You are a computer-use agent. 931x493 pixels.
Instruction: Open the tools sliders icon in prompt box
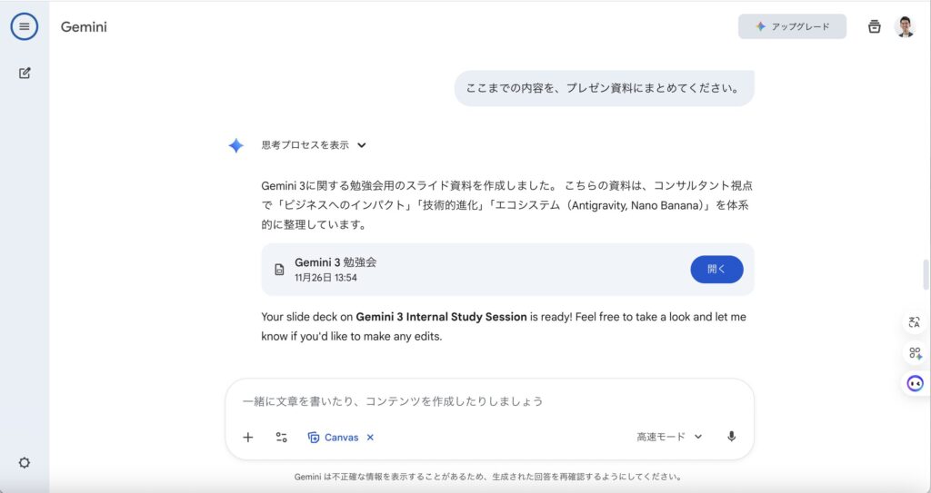pos(282,437)
